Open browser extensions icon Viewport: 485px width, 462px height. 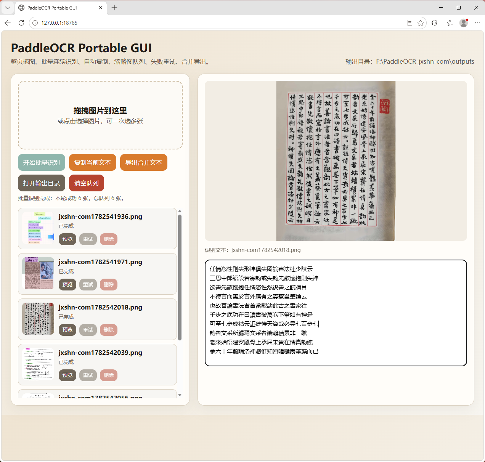[434, 23]
